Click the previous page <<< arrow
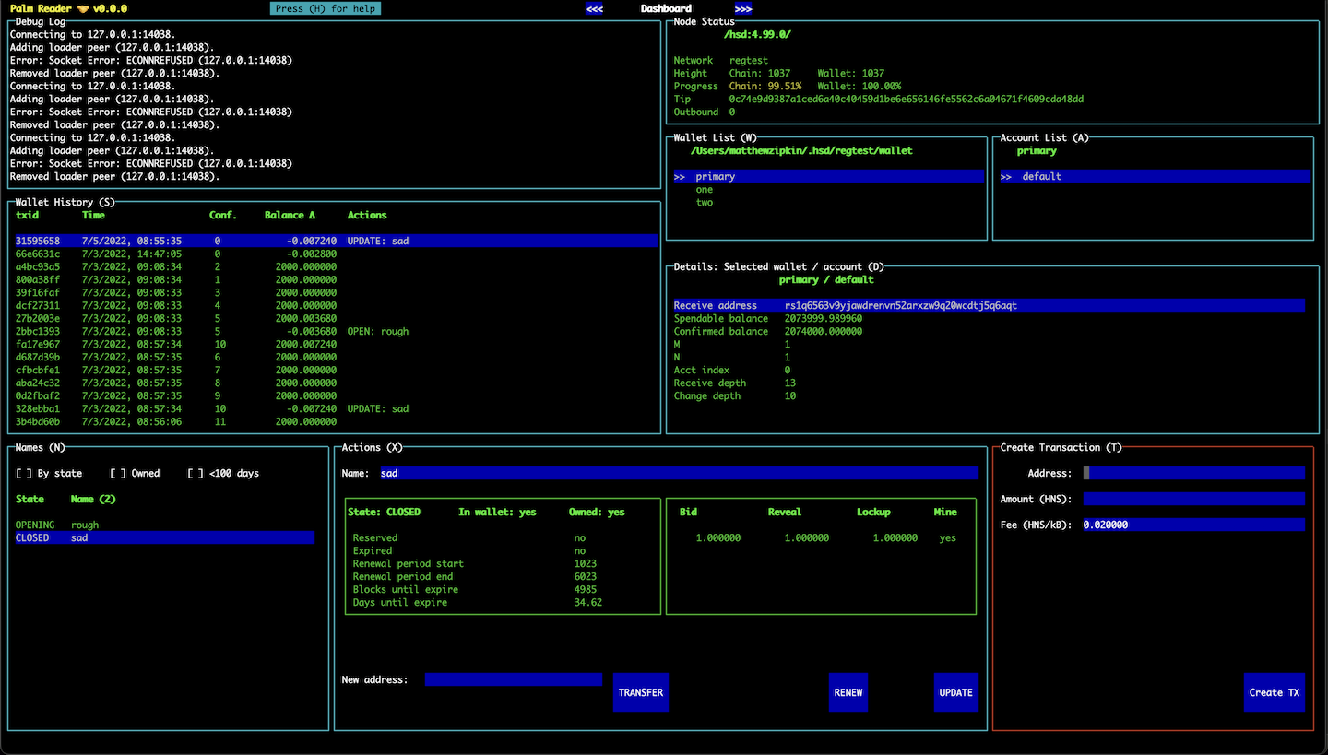The image size is (1328, 755). click(595, 8)
